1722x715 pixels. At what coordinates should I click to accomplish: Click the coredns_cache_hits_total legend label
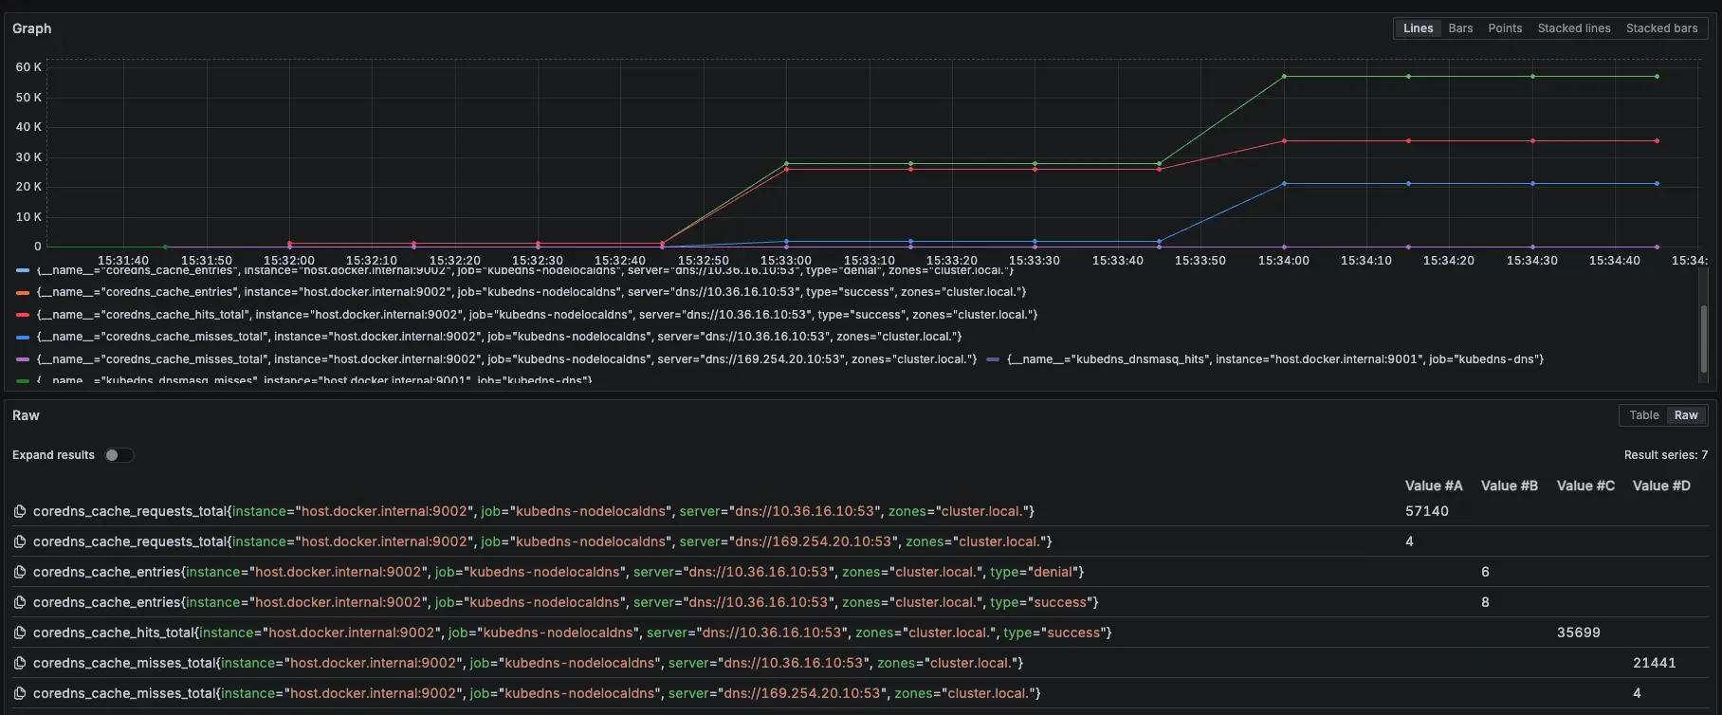(x=537, y=315)
